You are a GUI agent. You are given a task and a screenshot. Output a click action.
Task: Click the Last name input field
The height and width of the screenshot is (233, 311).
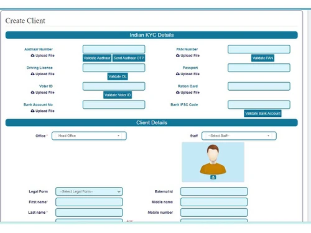(x=89, y=212)
